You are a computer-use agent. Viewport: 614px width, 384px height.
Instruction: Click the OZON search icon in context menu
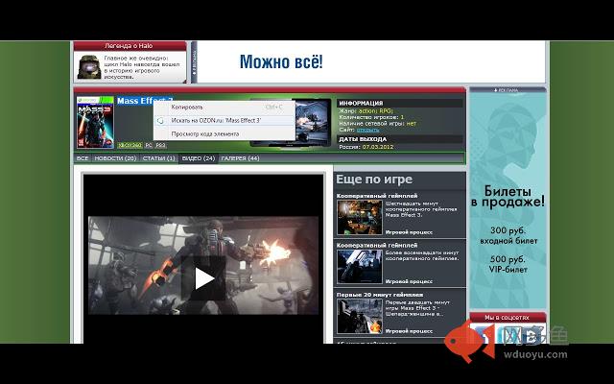tap(160, 121)
